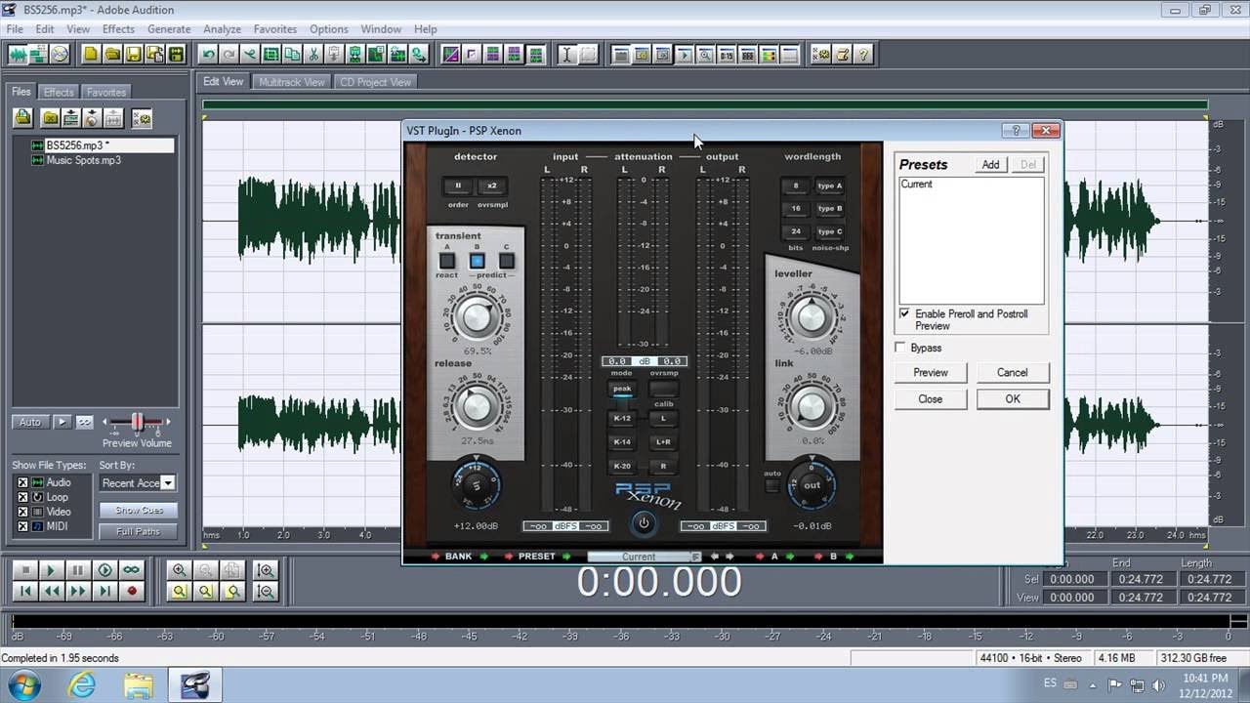Open the Effects menu
The height and width of the screenshot is (703, 1250).
[118, 29]
